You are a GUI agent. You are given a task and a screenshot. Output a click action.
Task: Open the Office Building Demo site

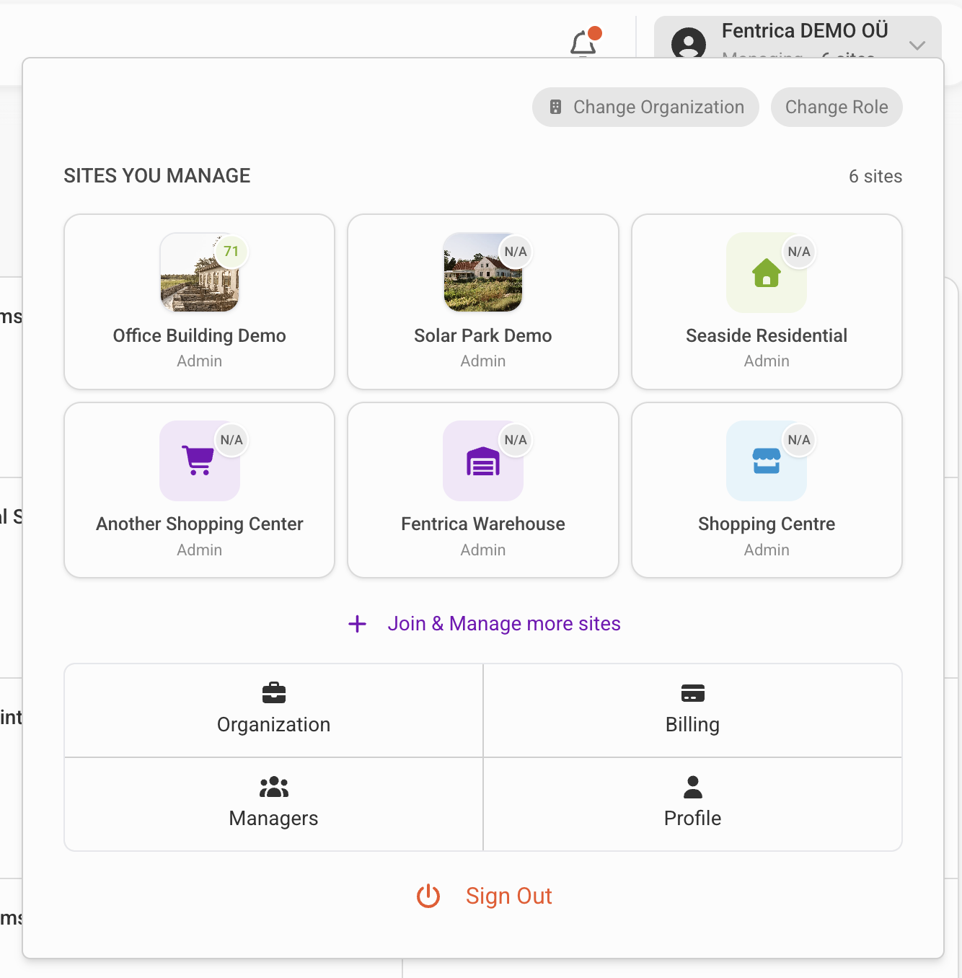click(199, 301)
